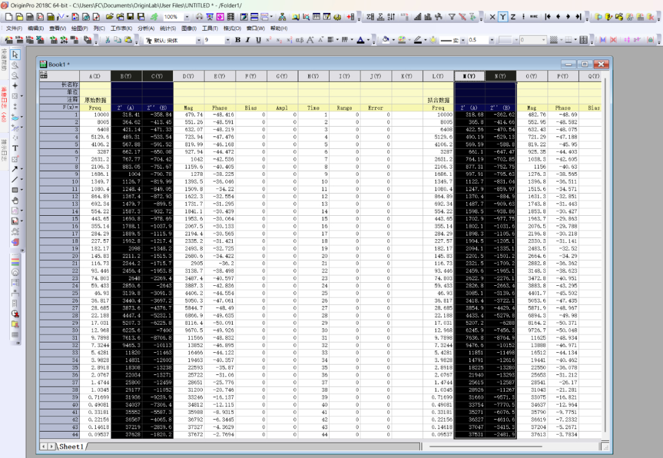Select column header P(Y)

[x=563, y=76]
